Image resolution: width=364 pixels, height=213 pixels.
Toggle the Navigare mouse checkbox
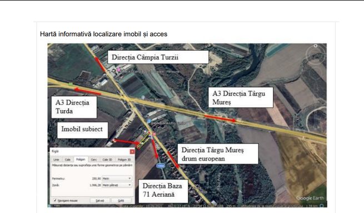click(x=55, y=200)
